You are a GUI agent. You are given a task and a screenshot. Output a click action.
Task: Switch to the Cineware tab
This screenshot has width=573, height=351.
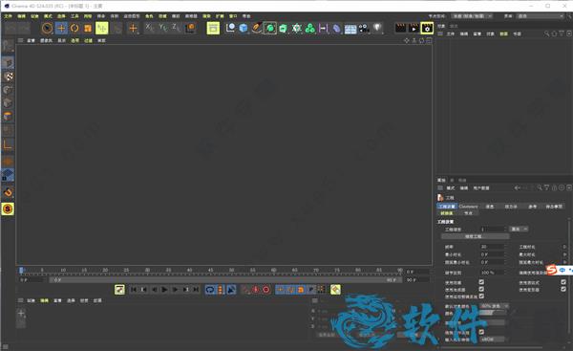(468, 207)
